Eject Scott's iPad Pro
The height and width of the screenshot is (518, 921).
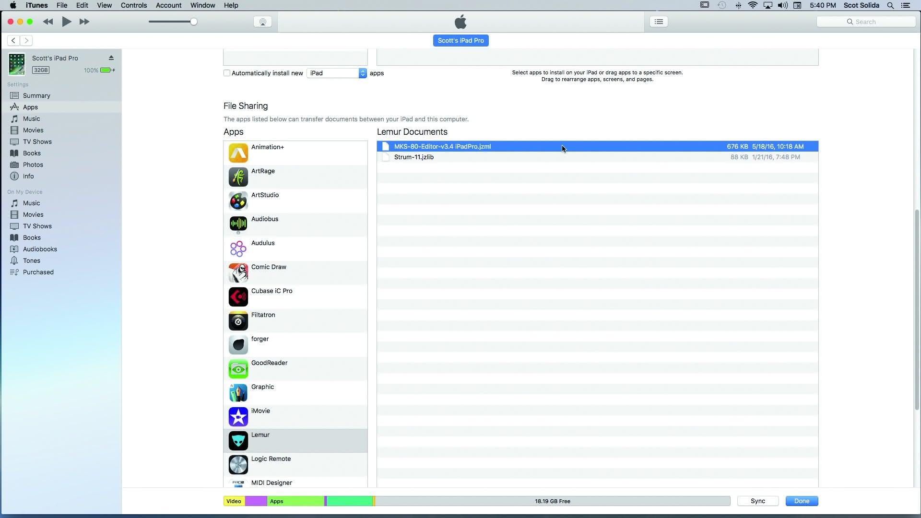(111, 58)
